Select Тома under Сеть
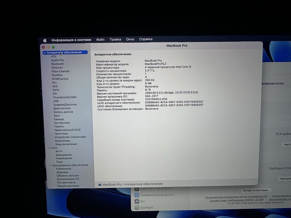 coord(59,162)
